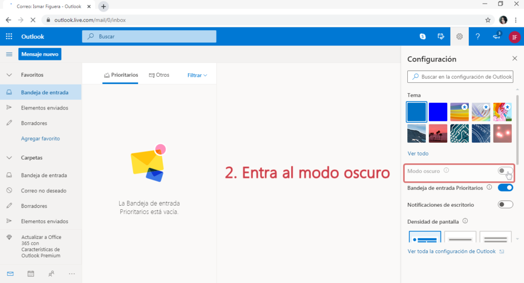Image resolution: width=524 pixels, height=283 pixels.
Task: Click Agregar favorito link
Action: click(x=40, y=138)
